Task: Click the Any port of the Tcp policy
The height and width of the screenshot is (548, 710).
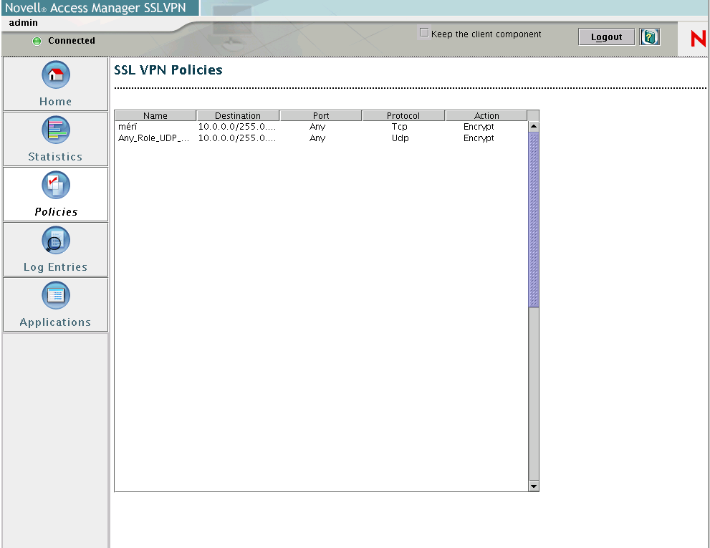Action: point(317,127)
